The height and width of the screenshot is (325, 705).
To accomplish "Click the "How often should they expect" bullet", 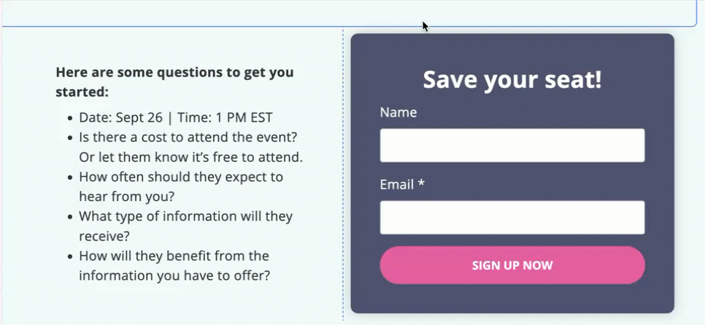I will coord(181,176).
